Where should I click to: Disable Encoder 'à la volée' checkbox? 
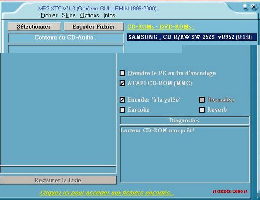[122, 100]
